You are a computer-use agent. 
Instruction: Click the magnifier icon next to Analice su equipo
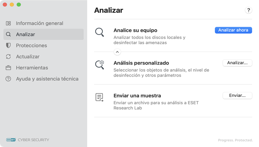[x=100, y=32]
